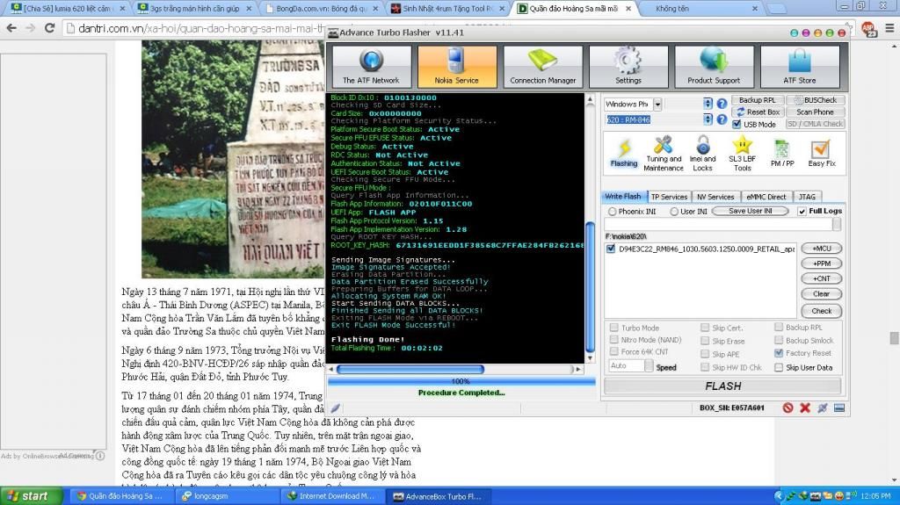Viewport: 900px width, 505px height.
Task: Open Internet Download Manager from taskbar
Action: (331, 496)
